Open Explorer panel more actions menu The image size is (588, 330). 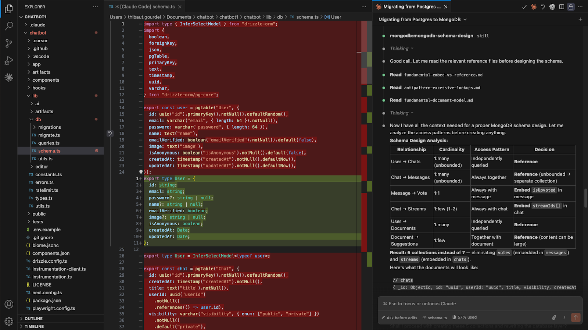[96, 7]
